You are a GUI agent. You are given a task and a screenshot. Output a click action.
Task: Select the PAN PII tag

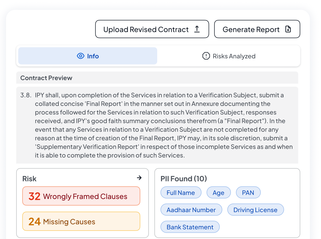pyautogui.click(x=248, y=192)
